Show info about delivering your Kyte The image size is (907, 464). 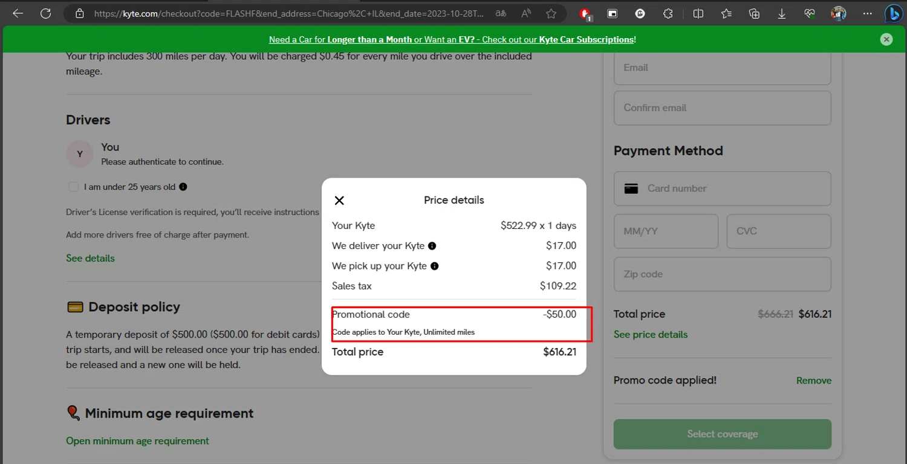click(x=432, y=246)
